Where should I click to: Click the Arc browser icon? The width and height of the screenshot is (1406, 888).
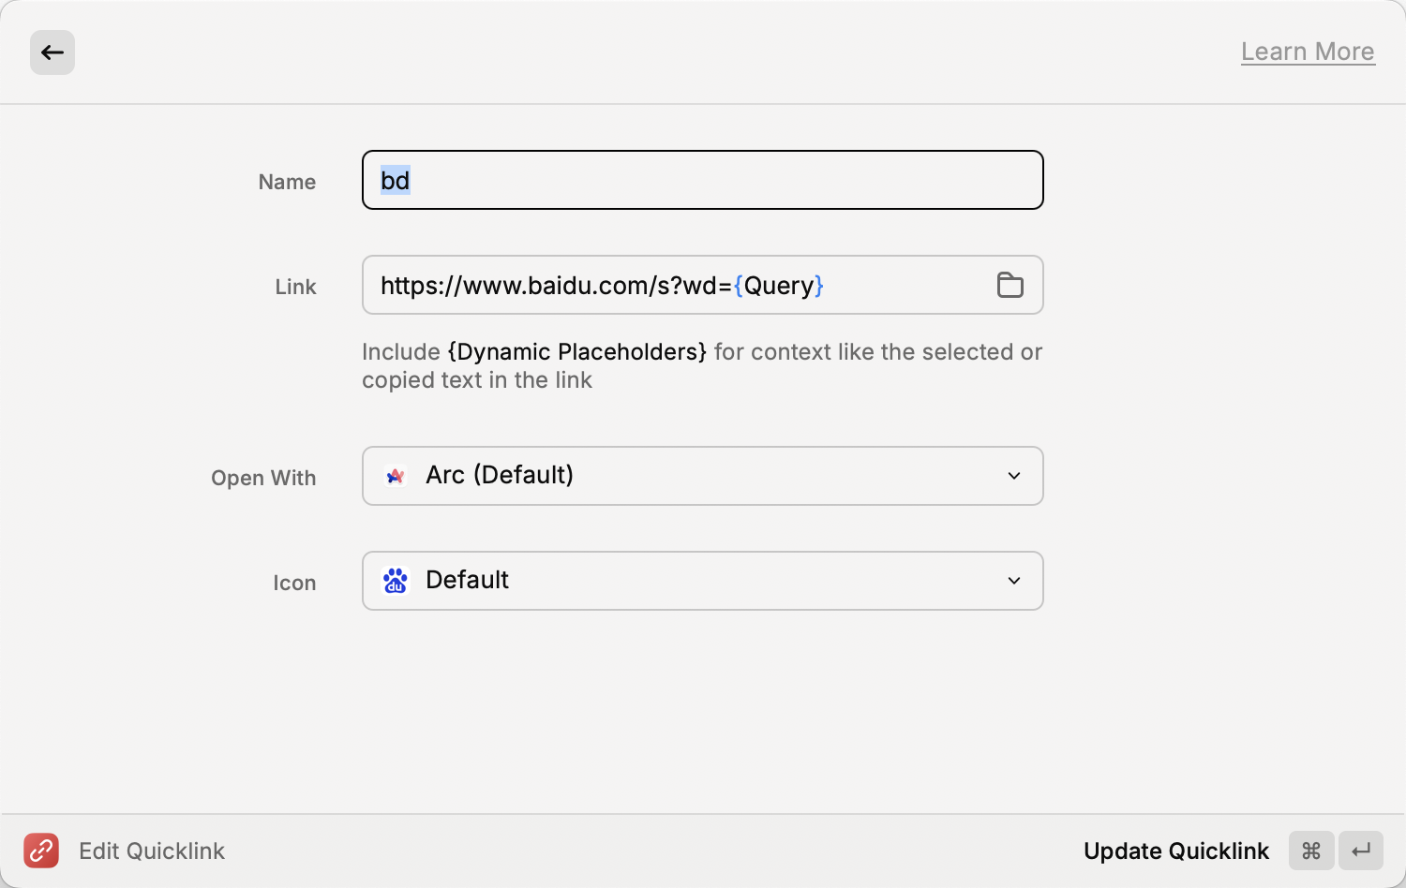pos(396,476)
